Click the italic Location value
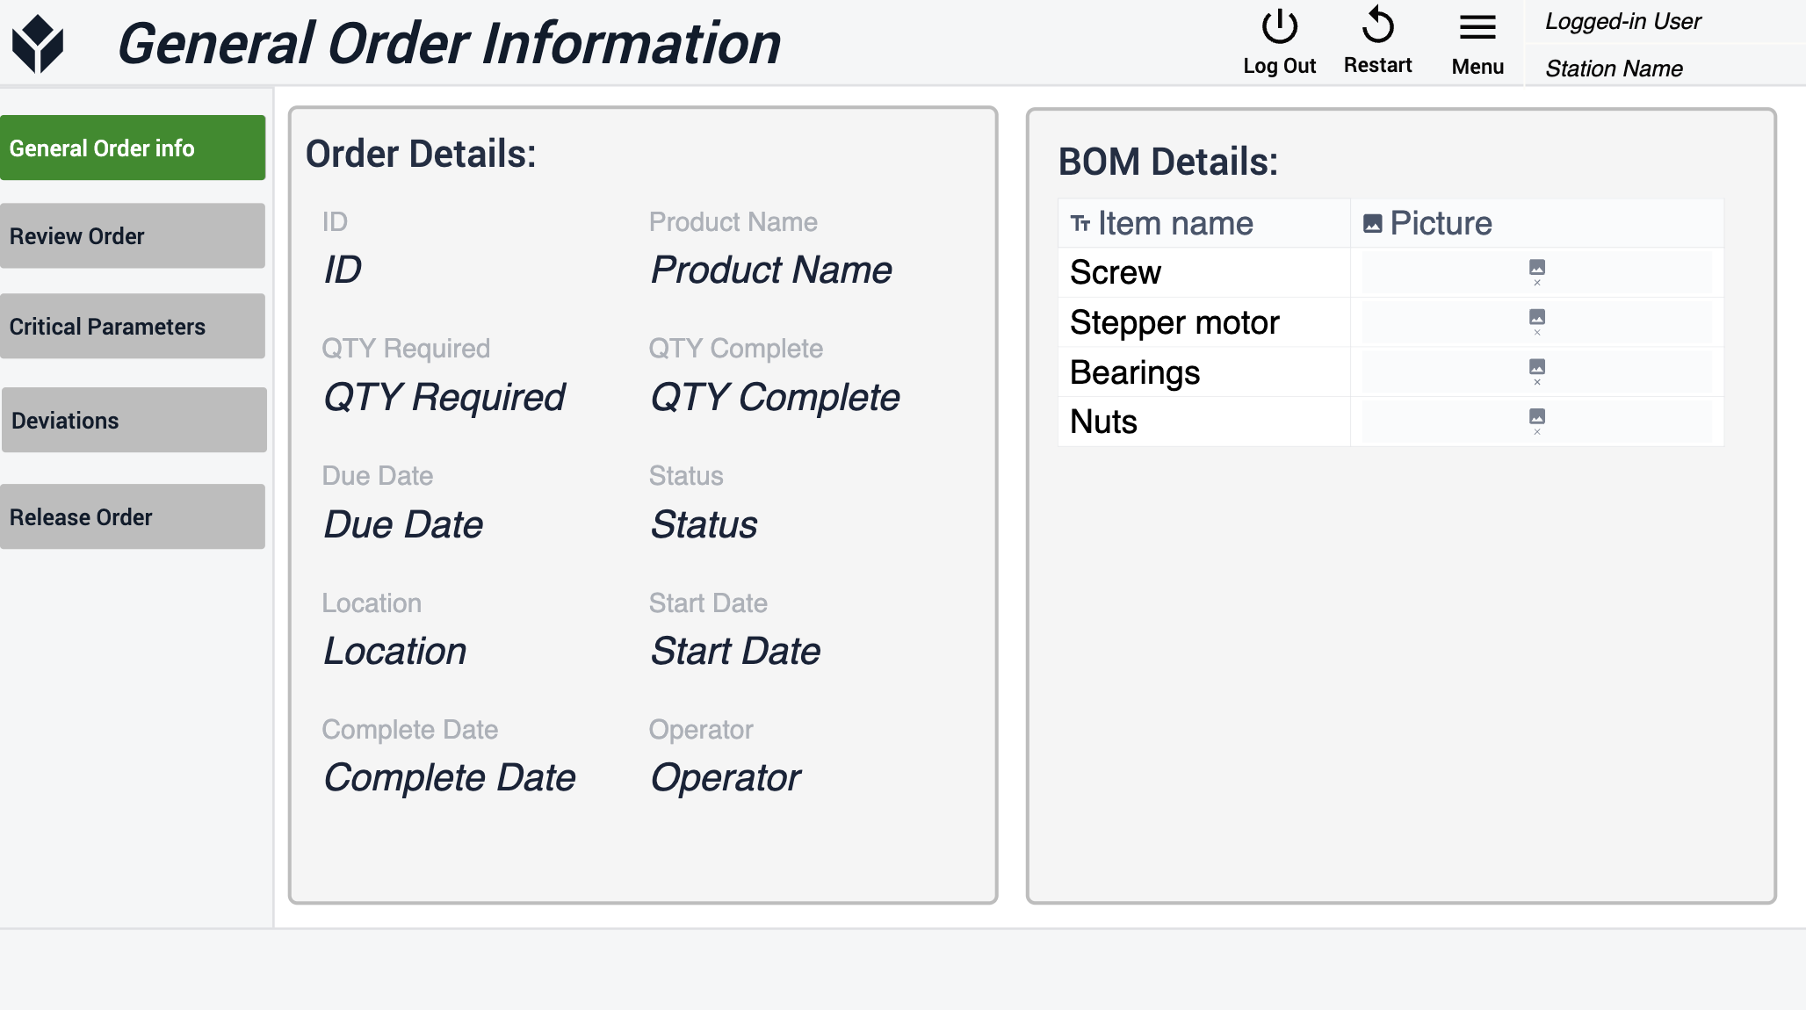Viewport: 1806px width, 1010px height. 395,651
